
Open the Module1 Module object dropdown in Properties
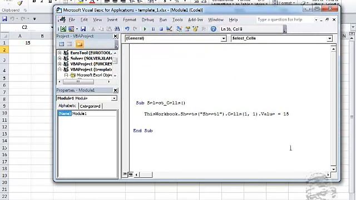[114, 98]
